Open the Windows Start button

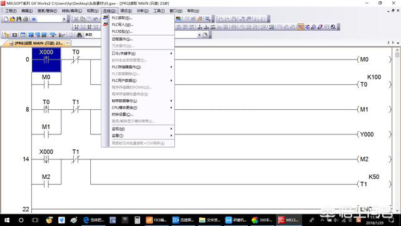pyautogui.click(x=7, y=220)
